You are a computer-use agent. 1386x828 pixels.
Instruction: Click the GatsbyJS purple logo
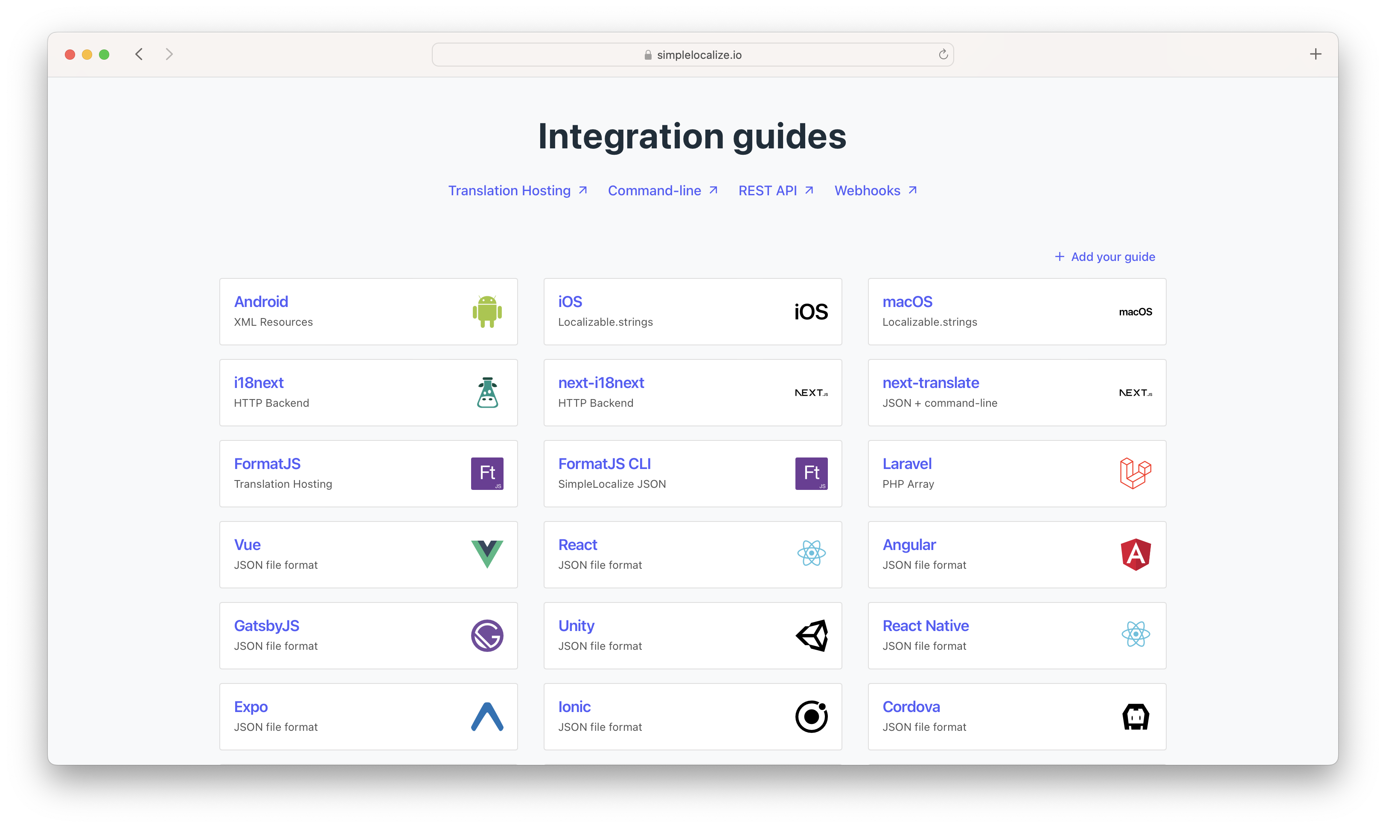pos(487,636)
